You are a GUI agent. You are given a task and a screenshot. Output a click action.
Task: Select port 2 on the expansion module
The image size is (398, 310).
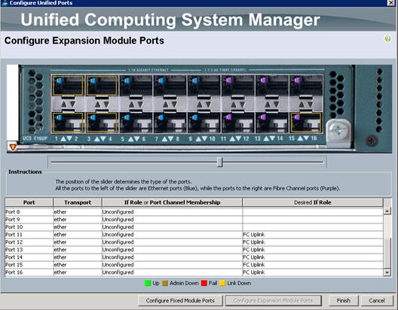click(68, 123)
